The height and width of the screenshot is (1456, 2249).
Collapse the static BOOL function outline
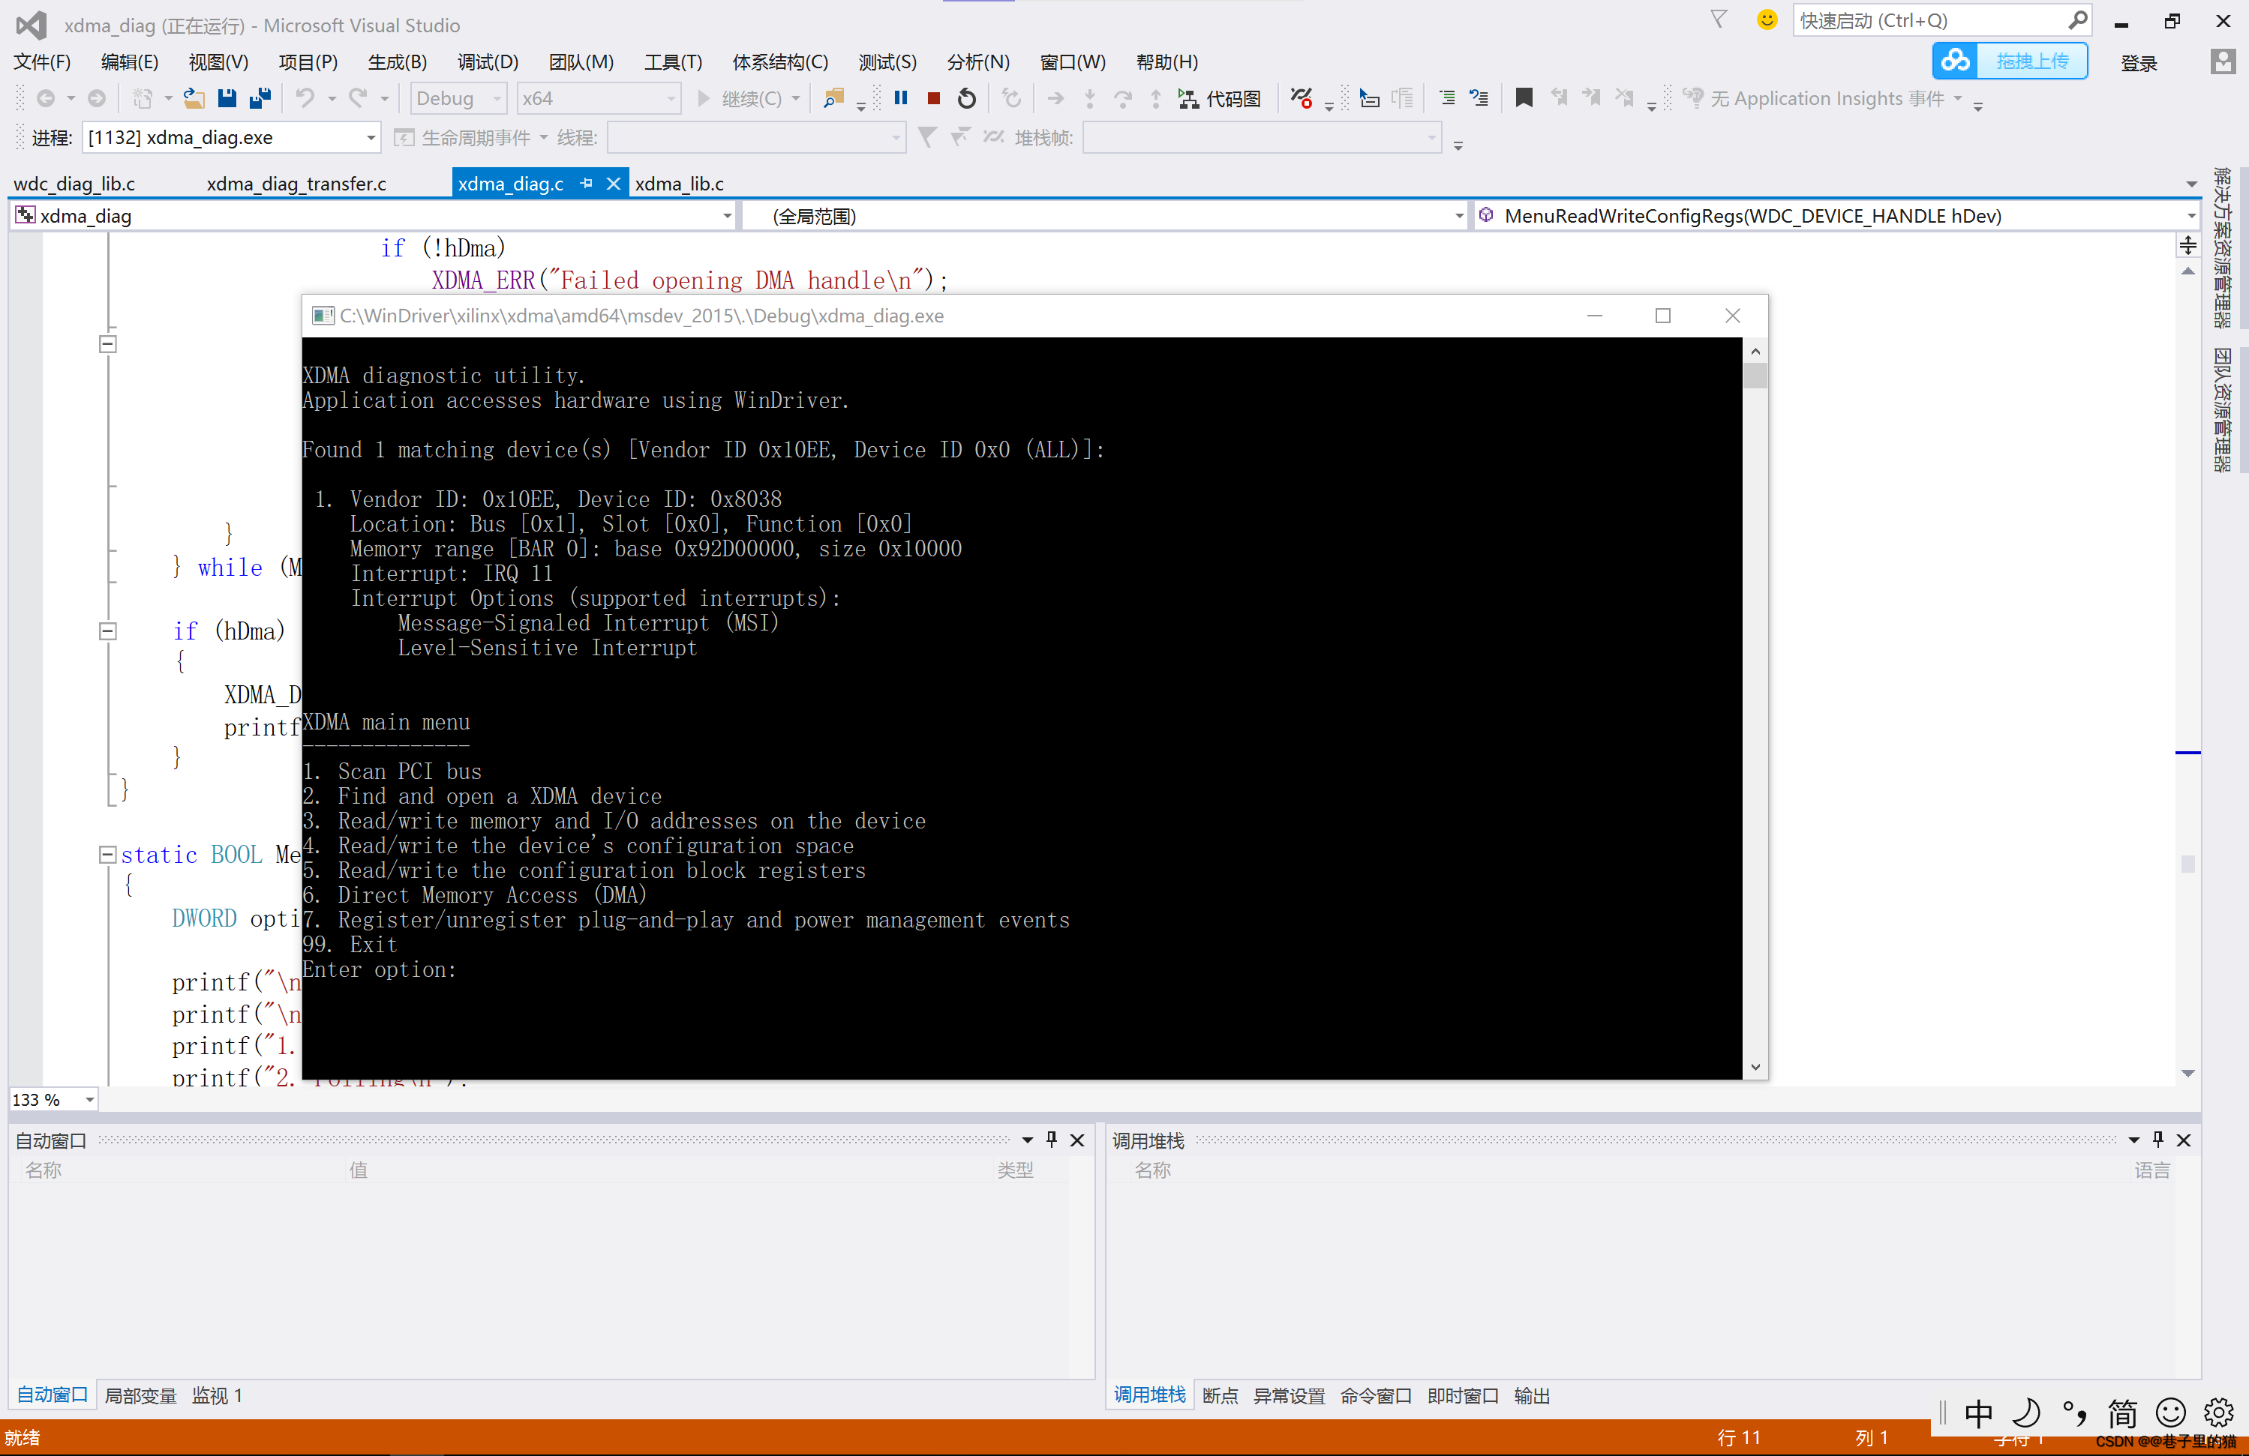(x=108, y=855)
